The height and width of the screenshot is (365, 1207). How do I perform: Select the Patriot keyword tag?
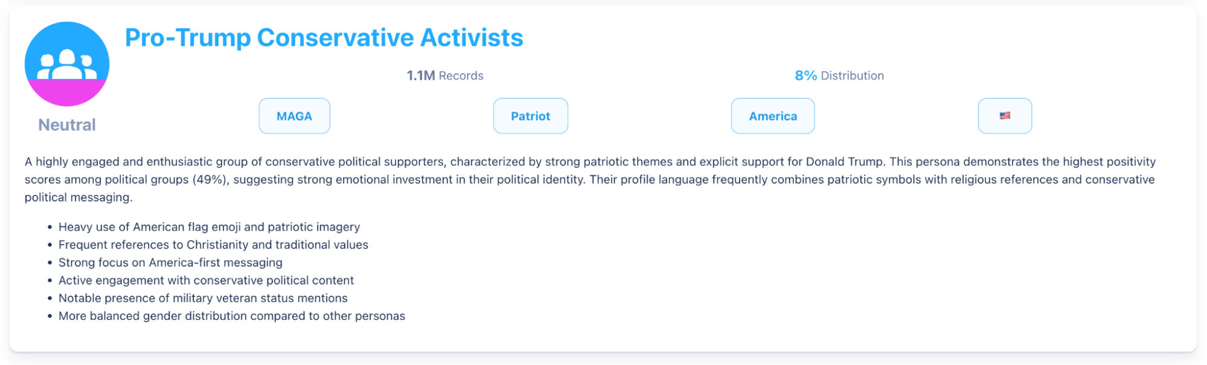coord(530,116)
